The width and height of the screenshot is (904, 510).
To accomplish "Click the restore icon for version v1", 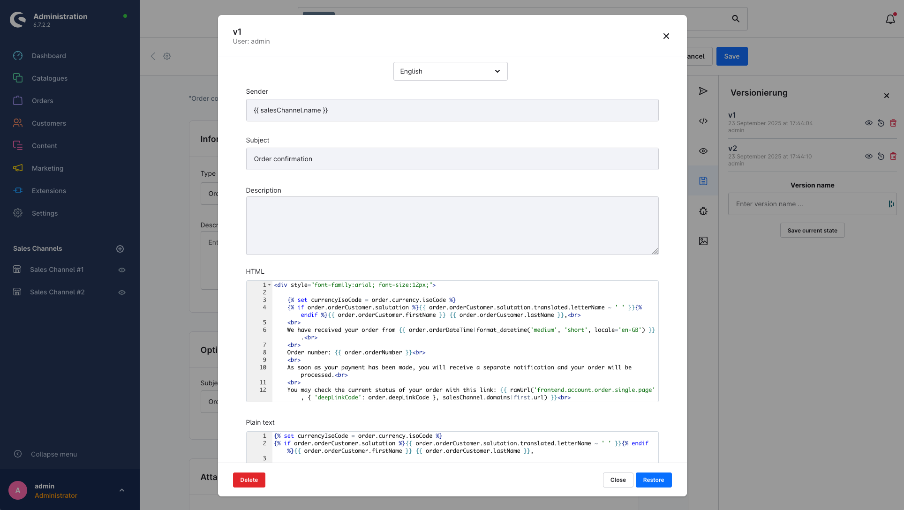I will tap(881, 123).
